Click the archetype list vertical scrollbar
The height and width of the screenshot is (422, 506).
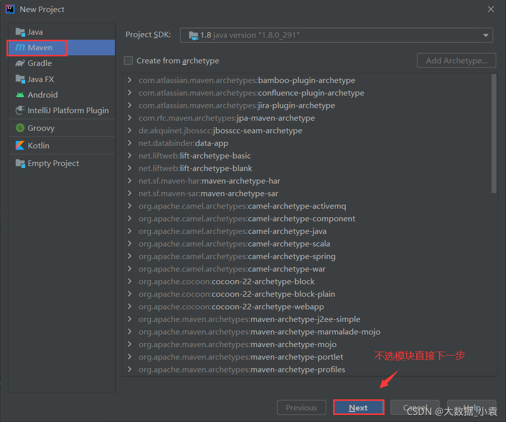click(493, 134)
